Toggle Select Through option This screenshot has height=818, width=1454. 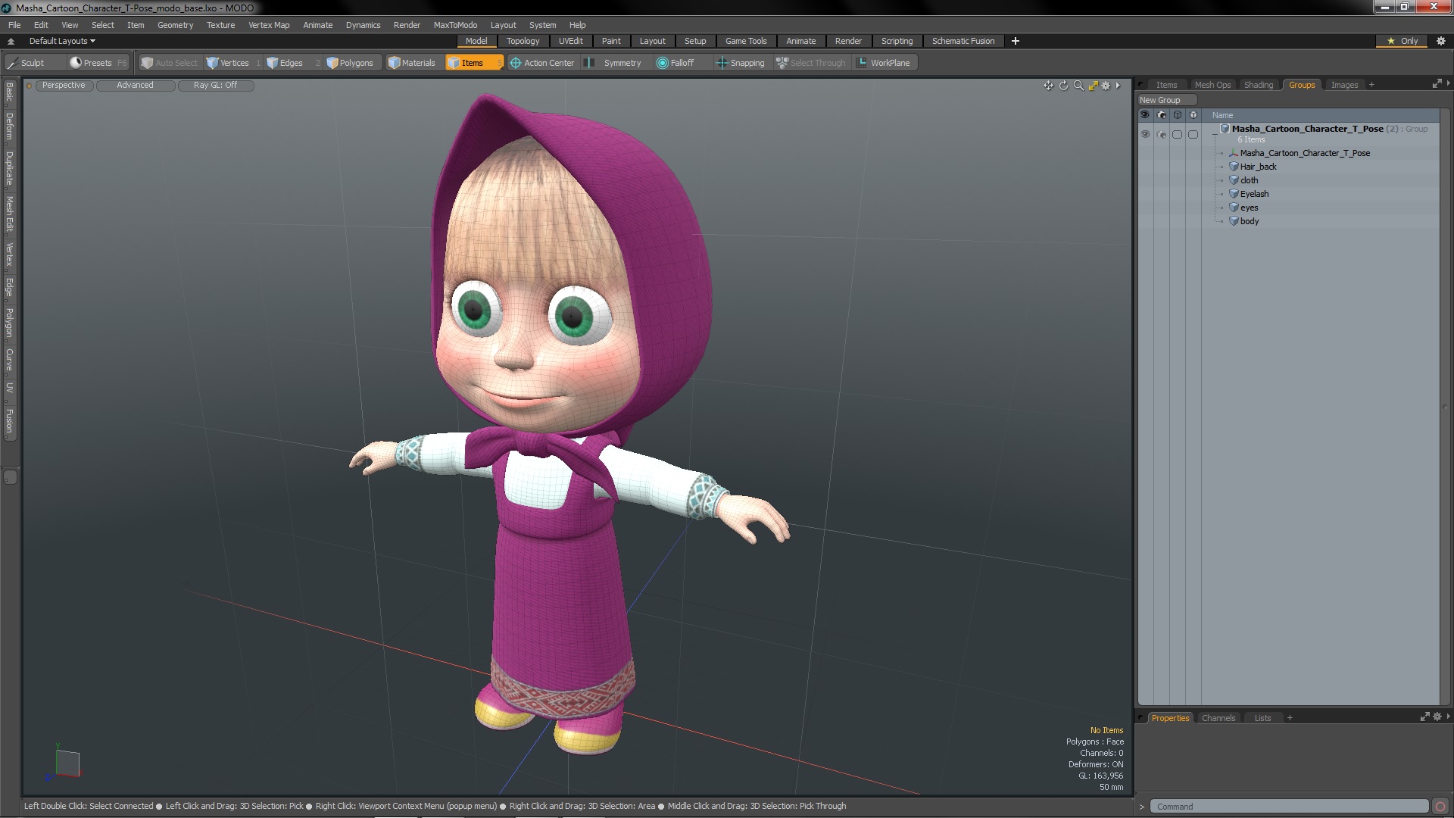click(811, 63)
